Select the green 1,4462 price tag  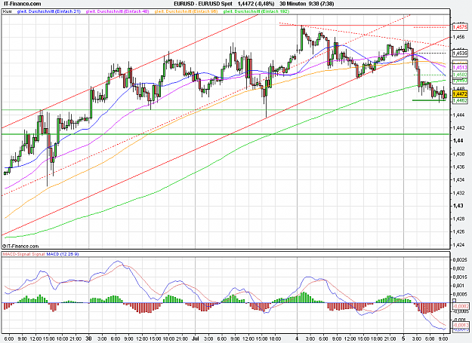(x=460, y=100)
